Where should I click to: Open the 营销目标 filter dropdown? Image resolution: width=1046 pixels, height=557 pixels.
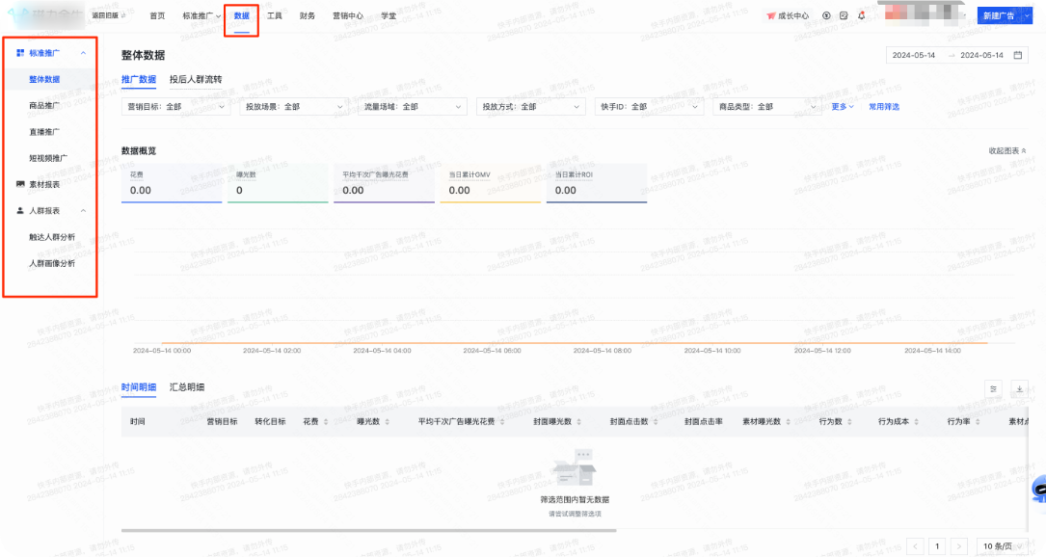click(x=175, y=107)
